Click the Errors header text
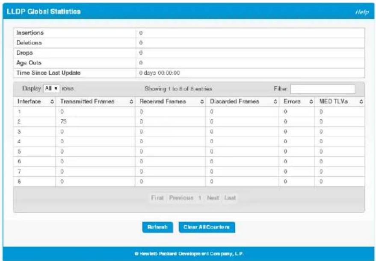The width and height of the screenshot is (376, 261). tap(292, 101)
